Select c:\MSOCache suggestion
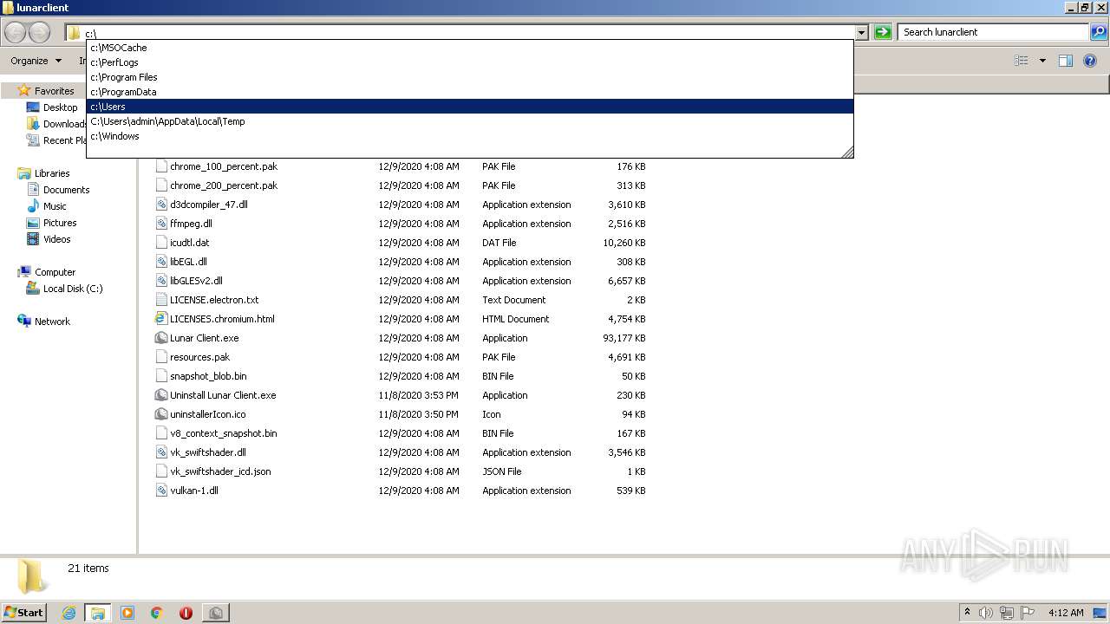The image size is (1110, 624). [469, 48]
